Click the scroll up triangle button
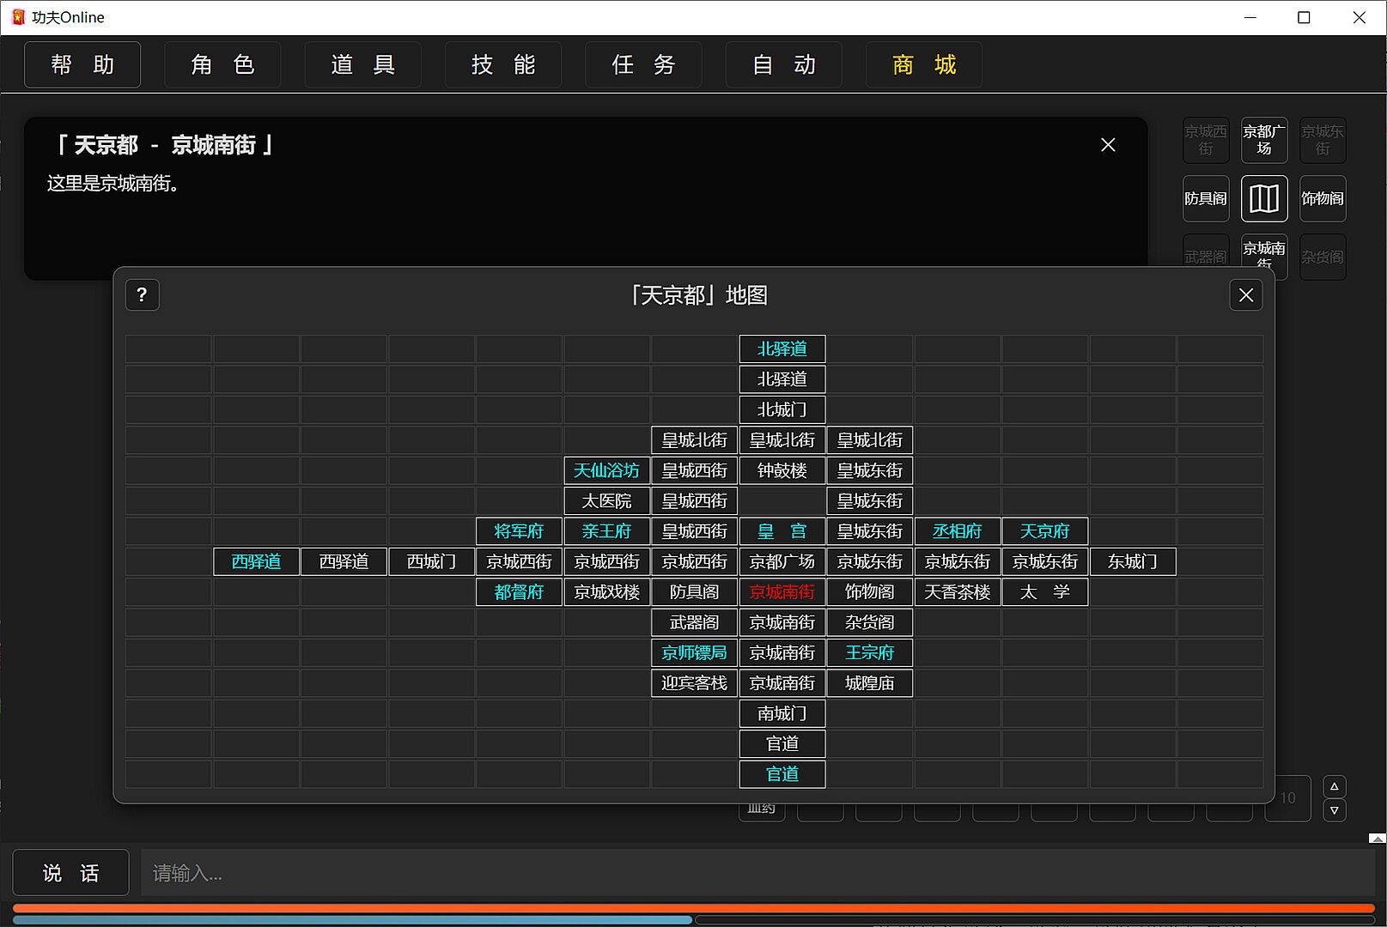The height and width of the screenshot is (927, 1387). (1334, 786)
